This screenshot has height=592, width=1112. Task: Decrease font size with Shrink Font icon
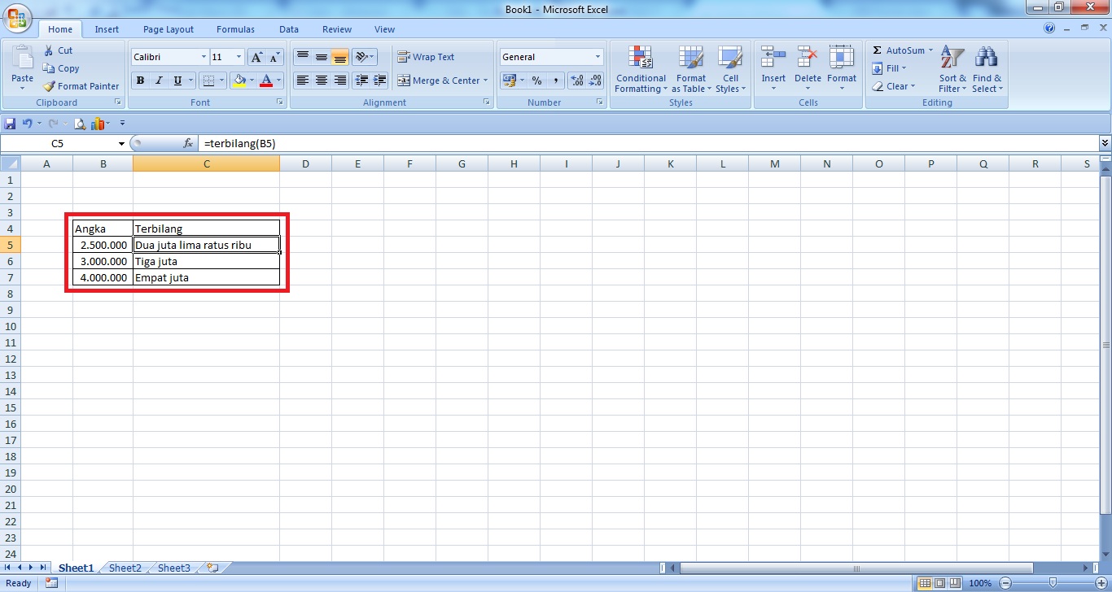[274, 57]
